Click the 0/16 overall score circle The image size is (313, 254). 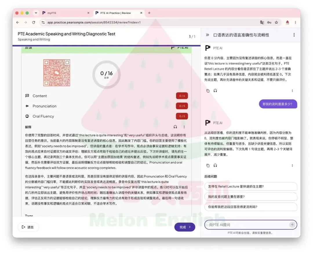pos(106,75)
